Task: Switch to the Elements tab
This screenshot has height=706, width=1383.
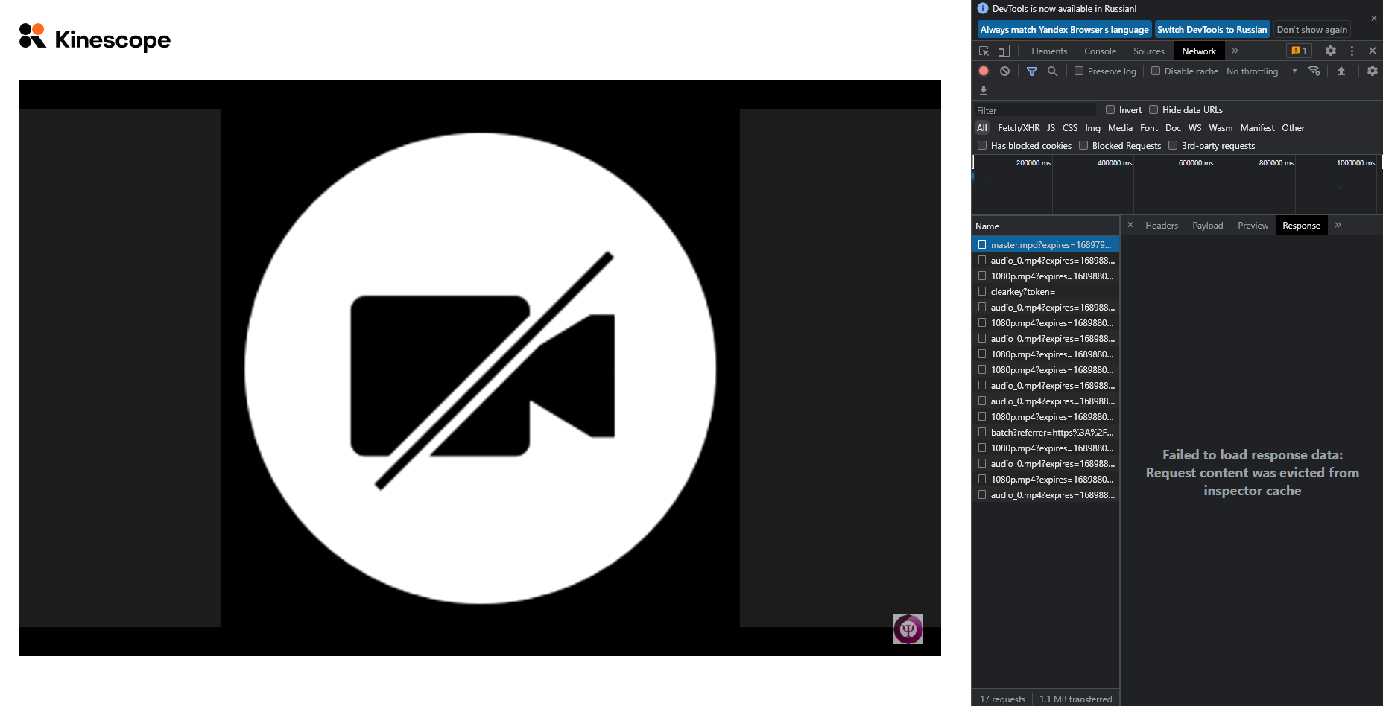Action: [x=1049, y=51]
